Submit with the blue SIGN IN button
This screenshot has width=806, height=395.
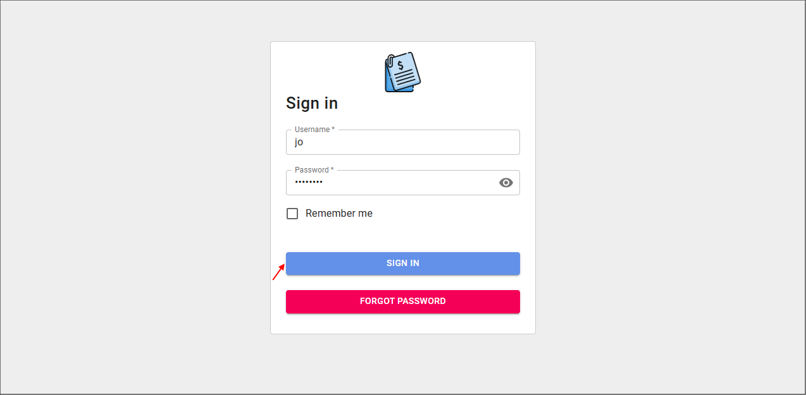[403, 264]
